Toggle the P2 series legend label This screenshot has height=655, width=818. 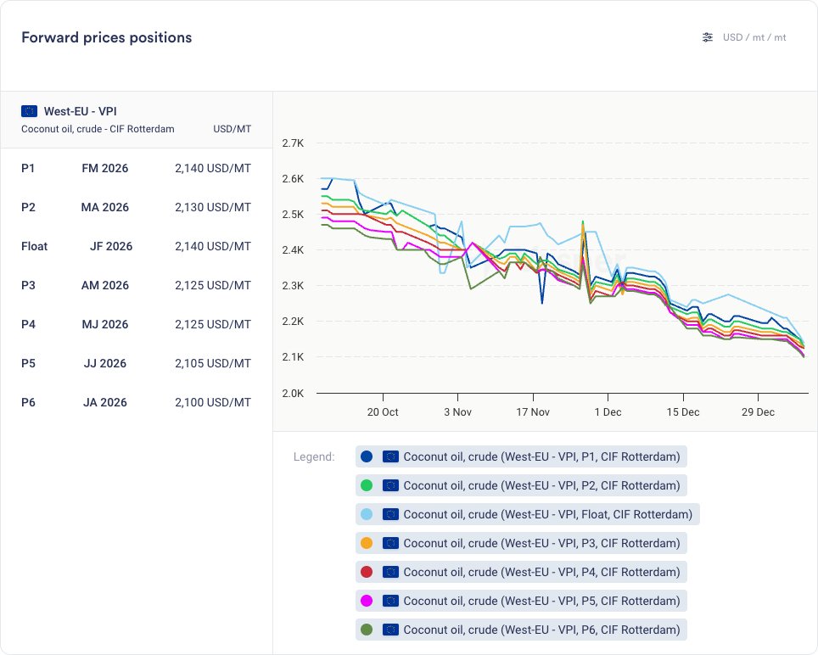pyautogui.click(x=541, y=485)
